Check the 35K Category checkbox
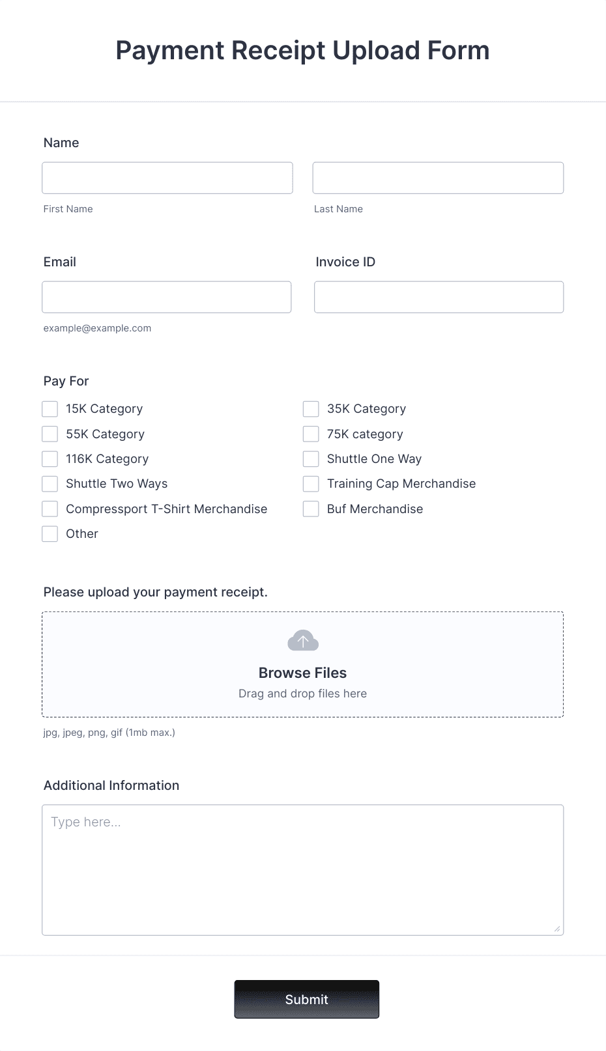The height and width of the screenshot is (1051, 606). pos(311,408)
